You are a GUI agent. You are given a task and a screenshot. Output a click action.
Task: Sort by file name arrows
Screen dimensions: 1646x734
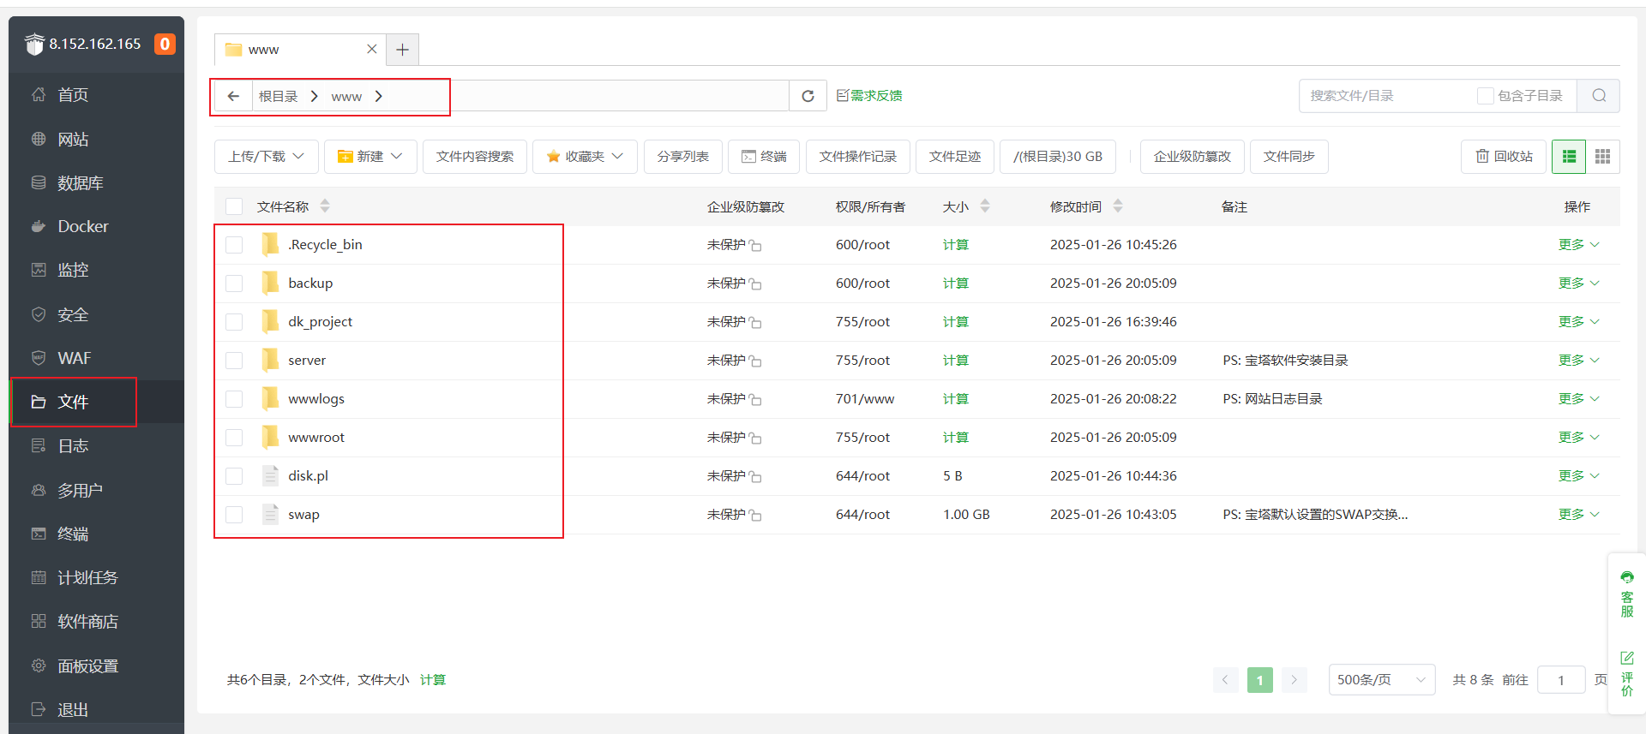tap(325, 206)
